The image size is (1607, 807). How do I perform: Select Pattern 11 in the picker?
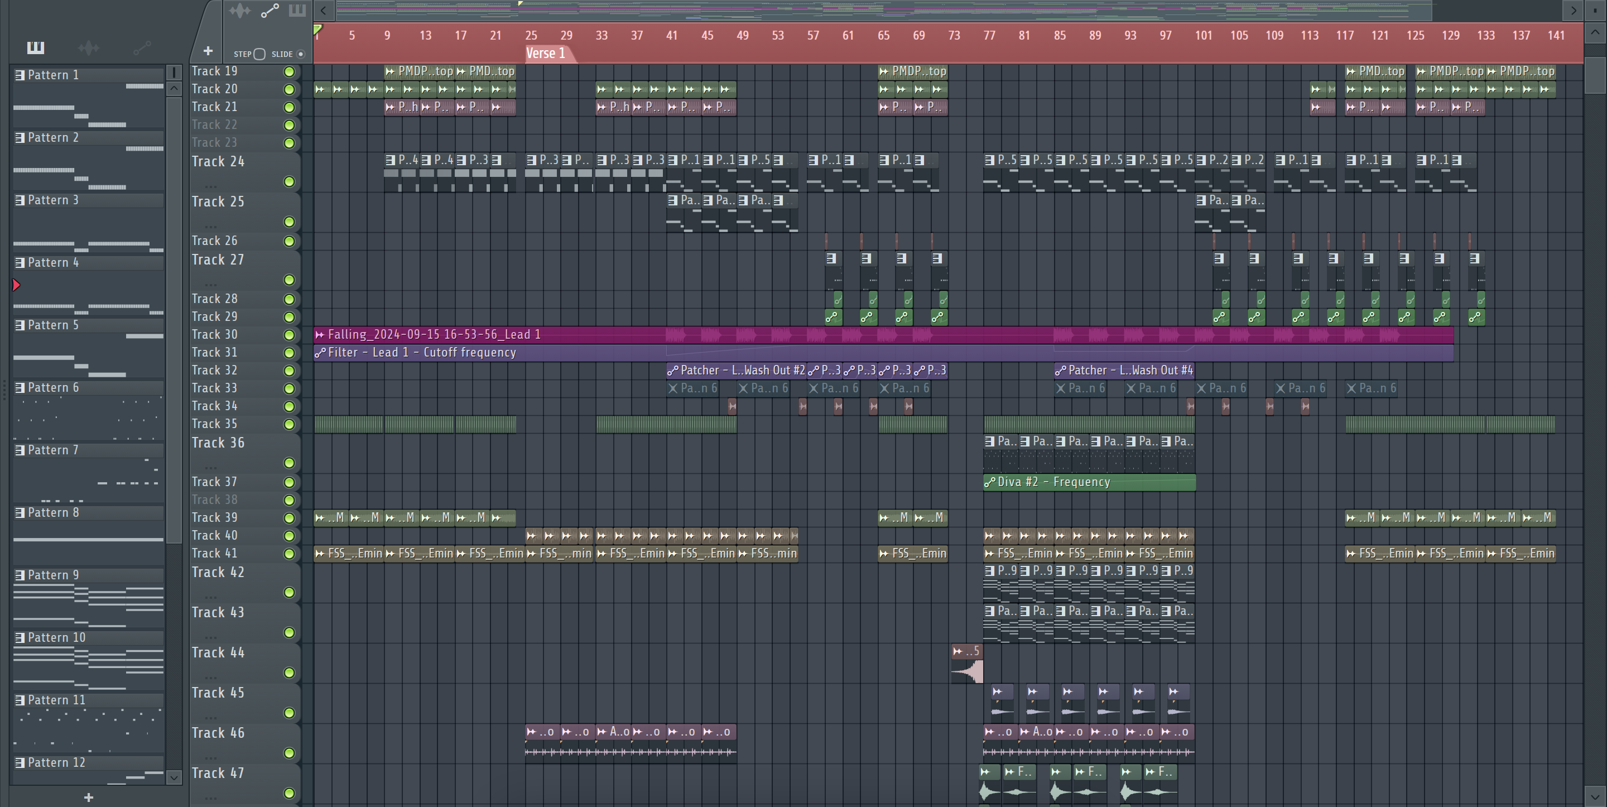point(89,700)
